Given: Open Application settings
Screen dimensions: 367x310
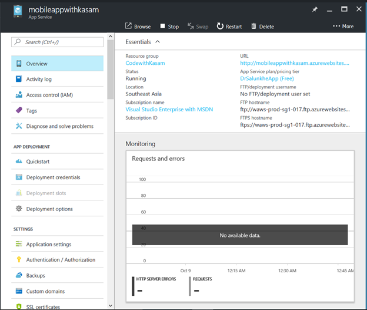Looking at the screenshot, I should coord(48,245).
